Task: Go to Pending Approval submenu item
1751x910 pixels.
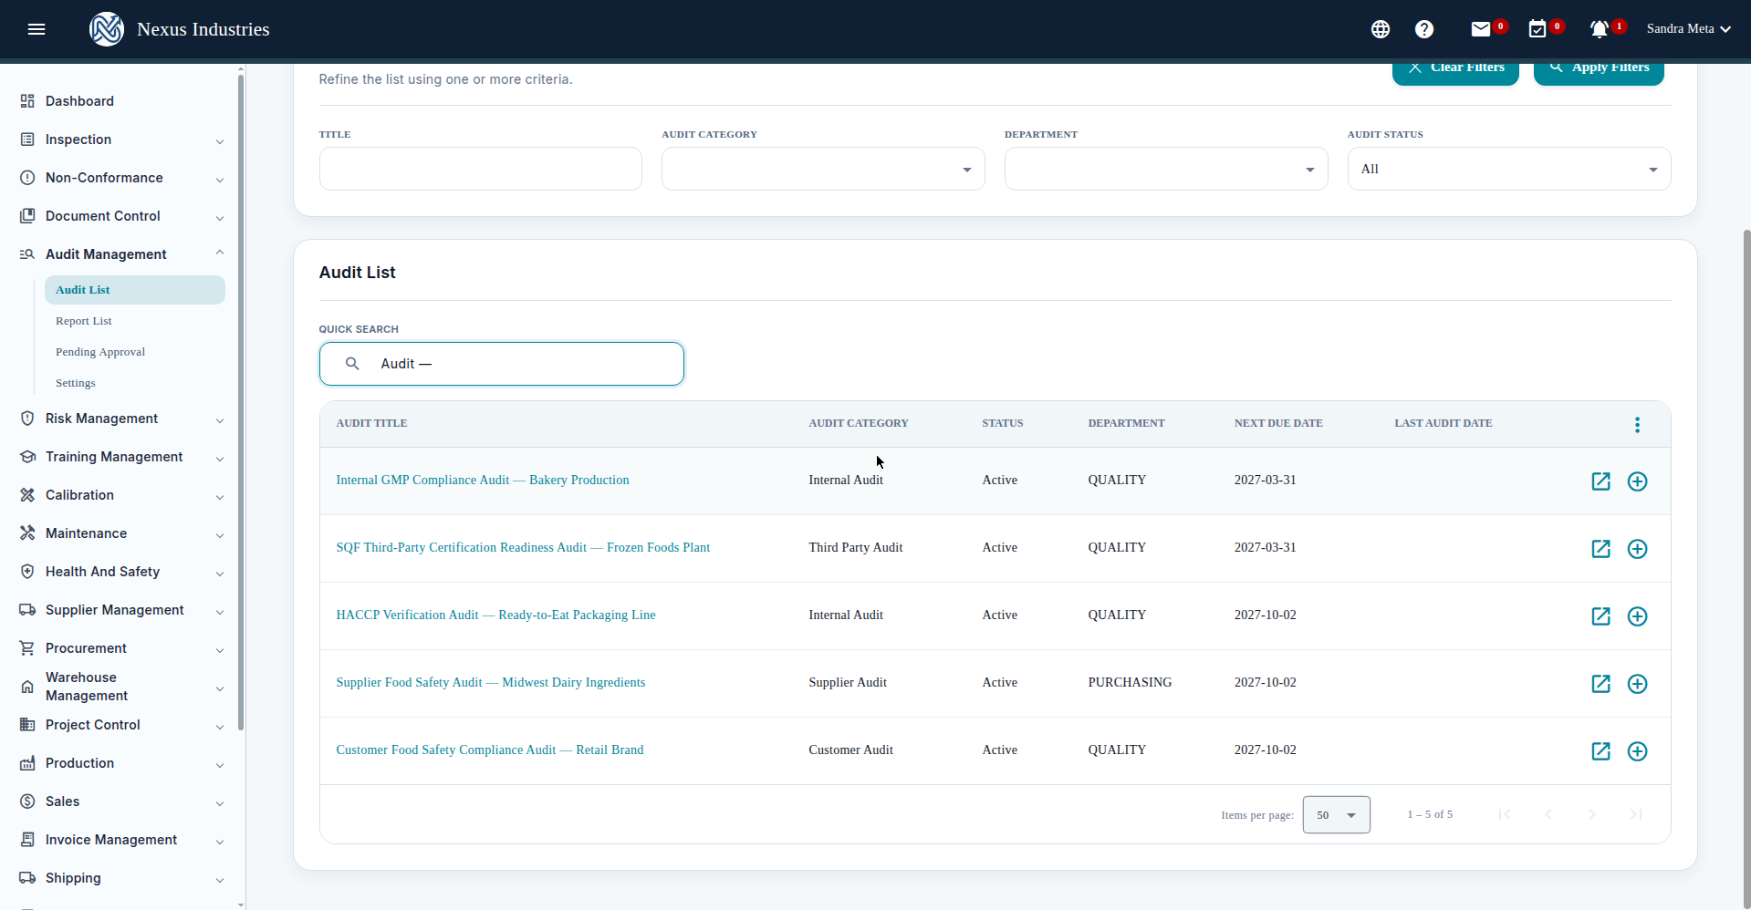Action: coord(100,352)
